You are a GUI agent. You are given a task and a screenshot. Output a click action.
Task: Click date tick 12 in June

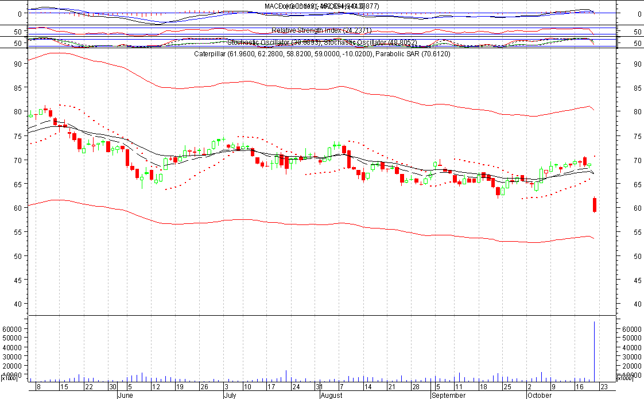click(x=156, y=387)
